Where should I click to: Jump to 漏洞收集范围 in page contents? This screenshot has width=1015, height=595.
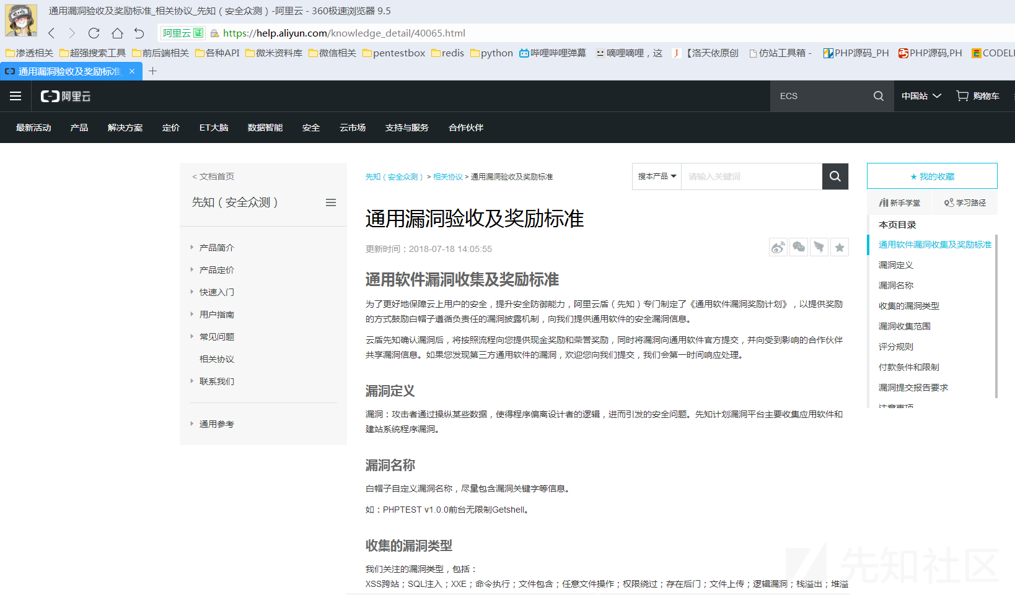pos(905,326)
